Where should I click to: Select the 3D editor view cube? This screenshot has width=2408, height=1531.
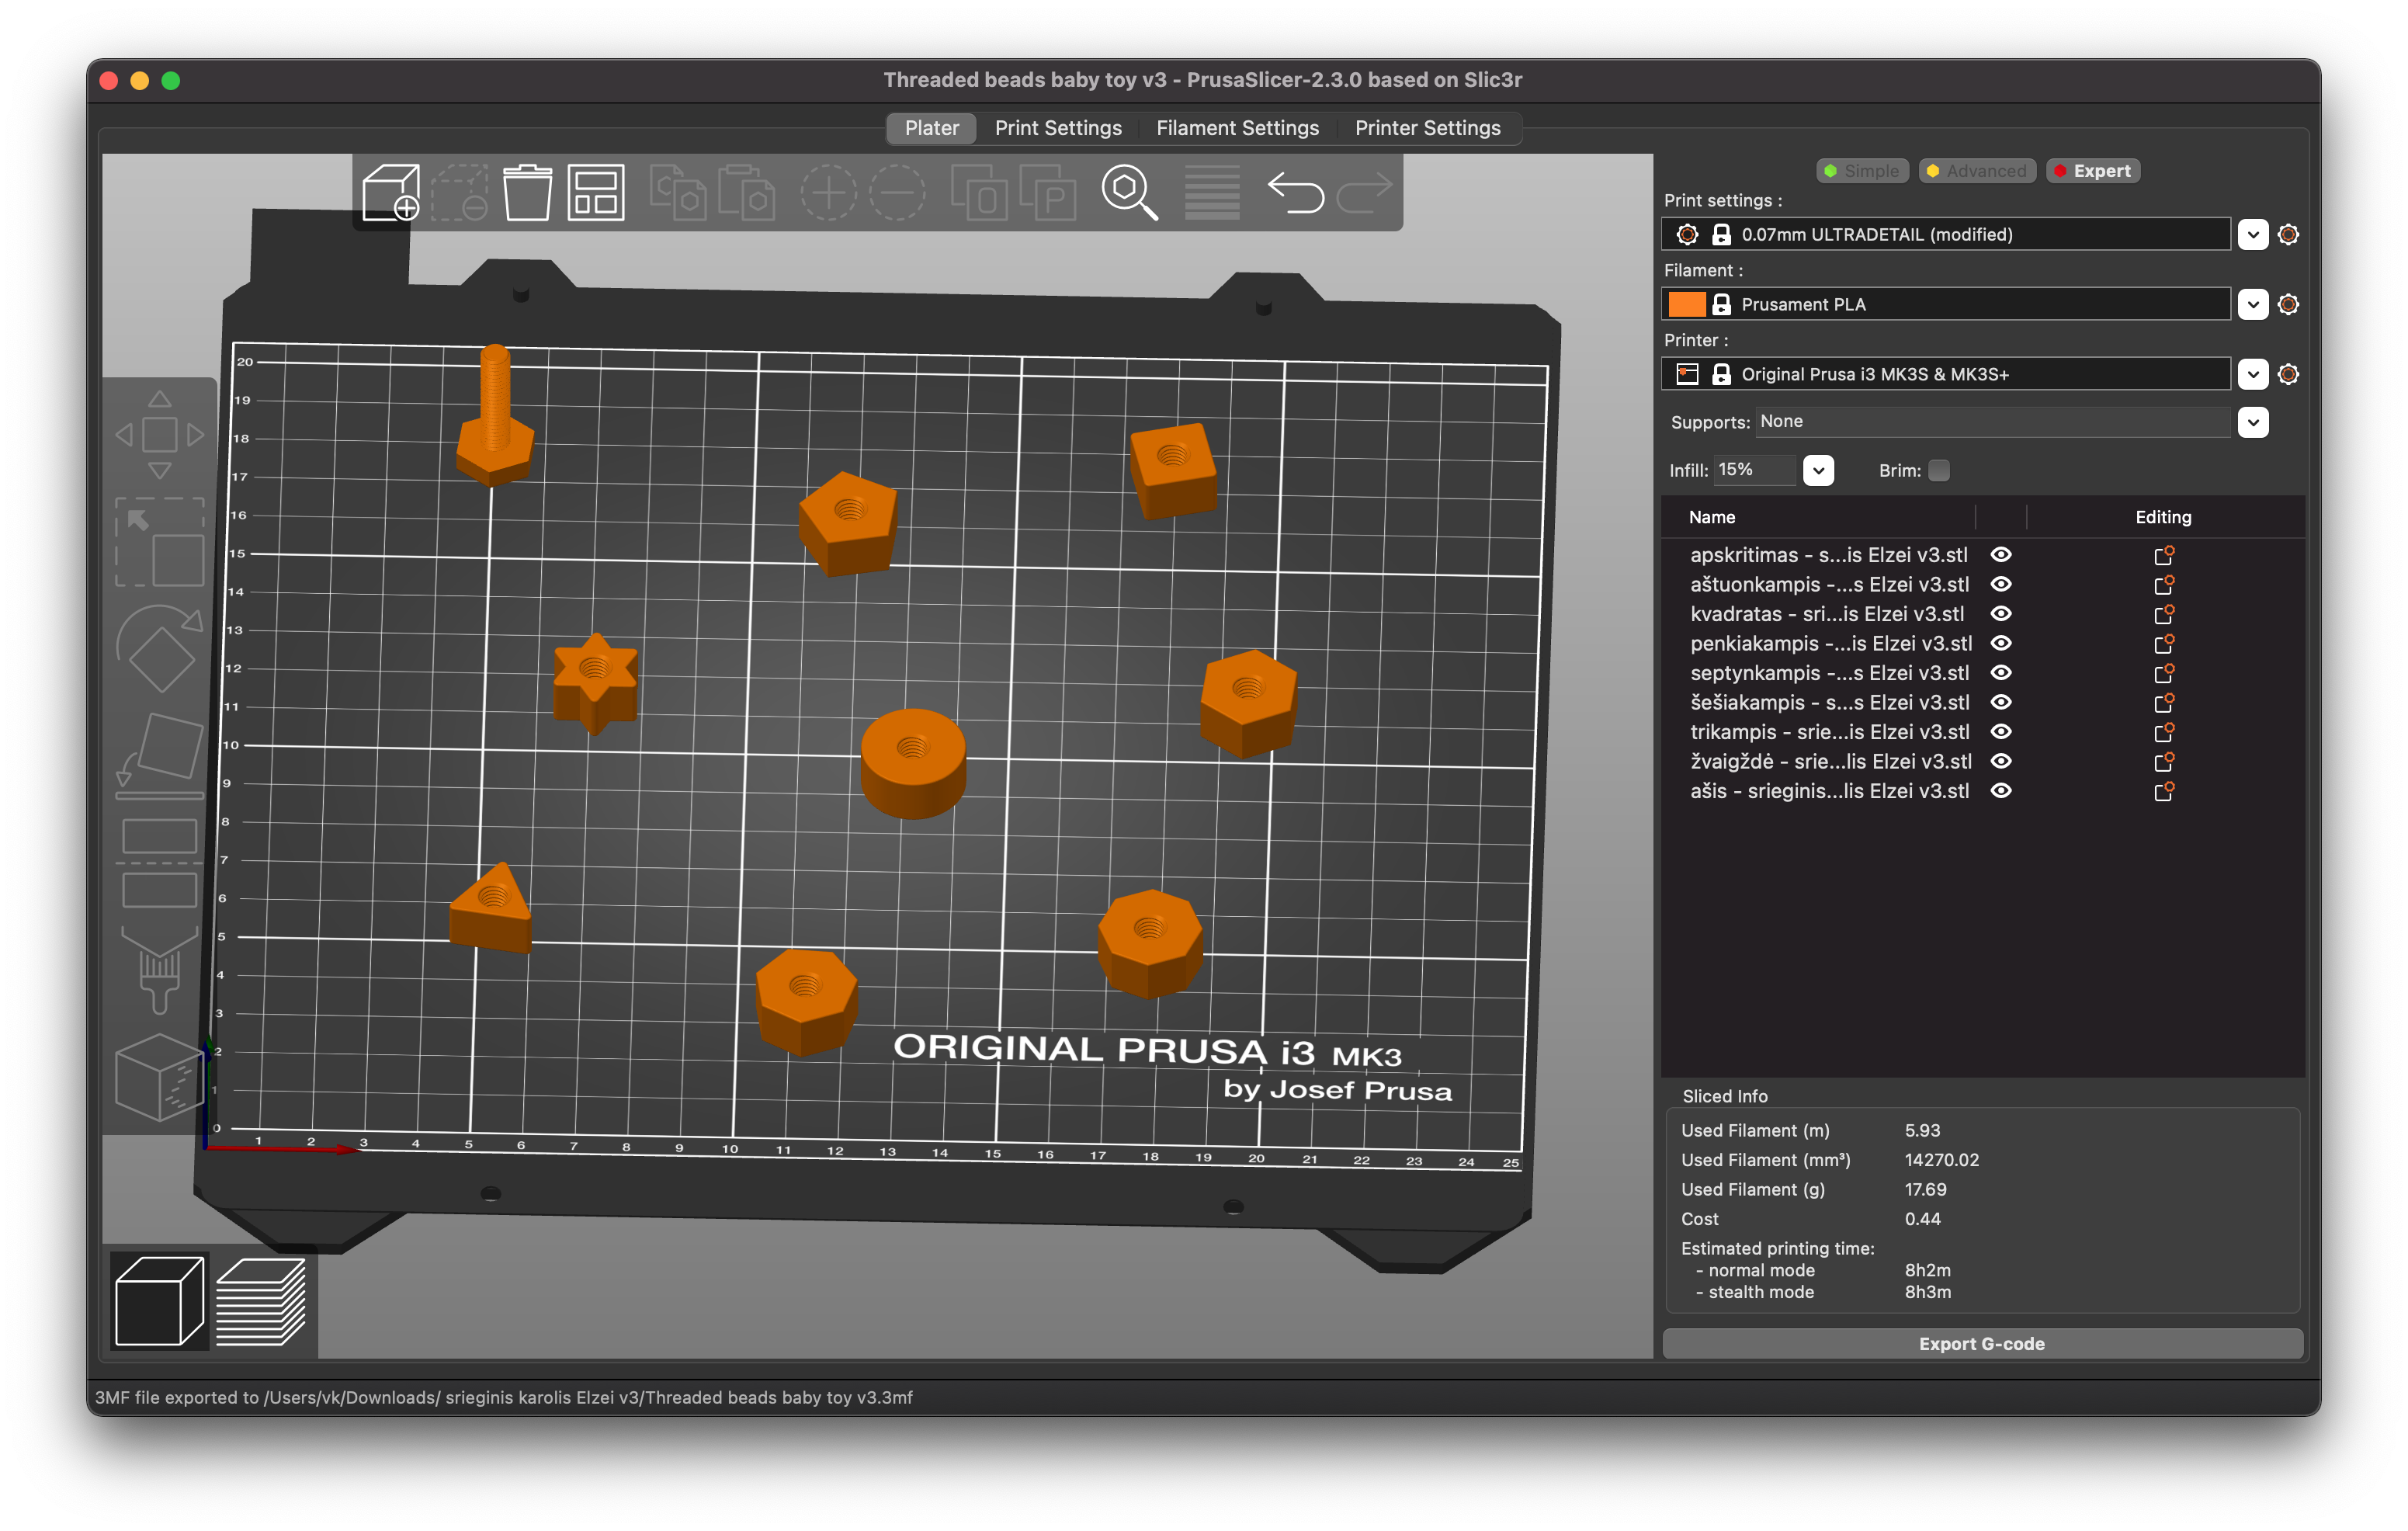pyautogui.click(x=160, y=1303)
